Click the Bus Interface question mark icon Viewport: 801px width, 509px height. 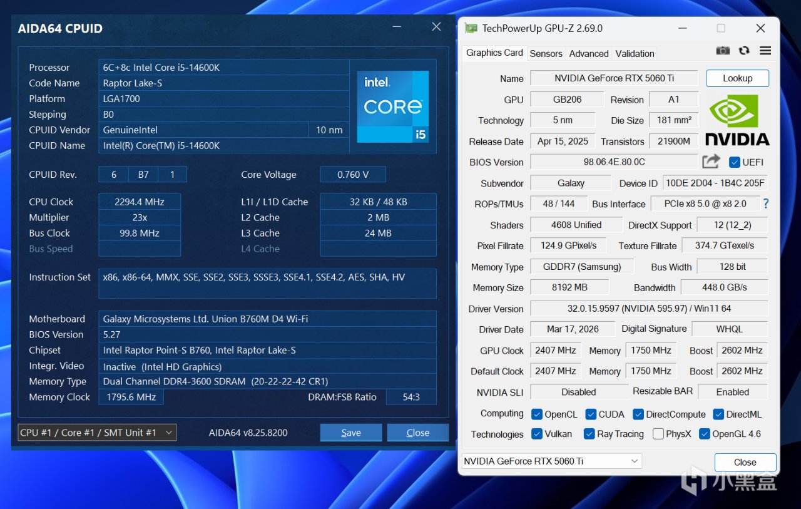[765, 203]
